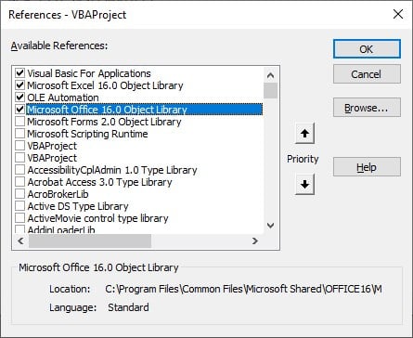413x338 pixels.
Task: Open the Browse... file dialog
Action: (367, 108)
